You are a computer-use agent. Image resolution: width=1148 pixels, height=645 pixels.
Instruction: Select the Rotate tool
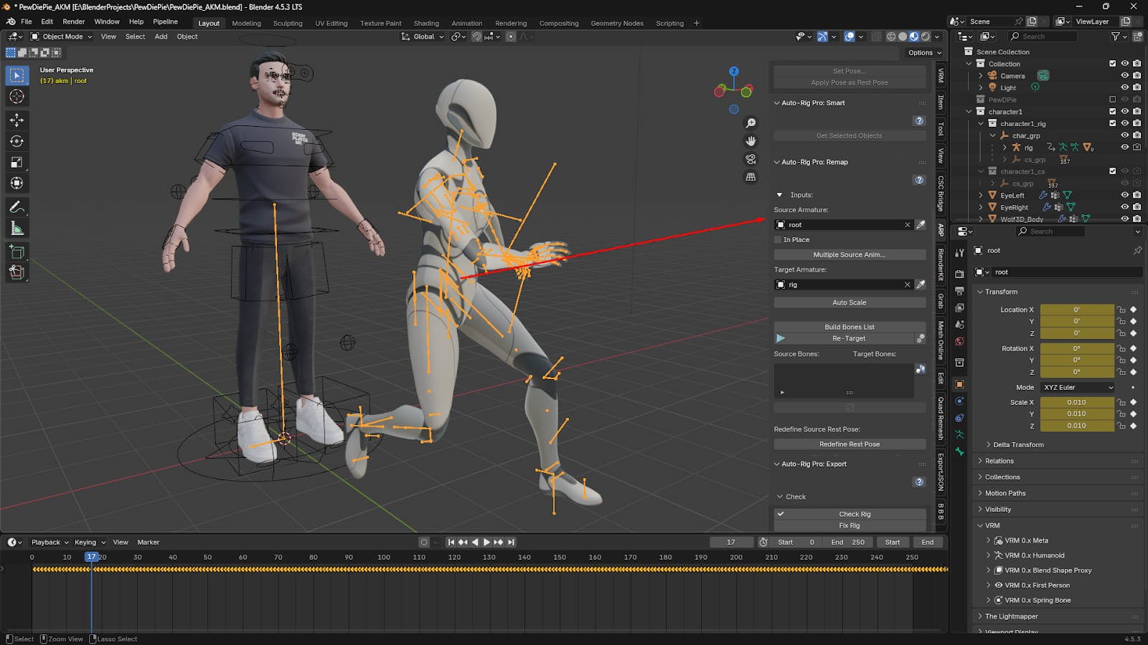(17, 141)
